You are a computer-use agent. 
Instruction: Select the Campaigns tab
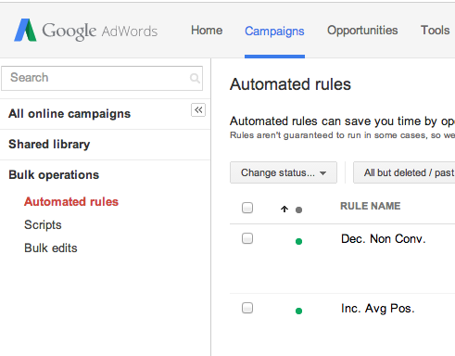[274, 32]
